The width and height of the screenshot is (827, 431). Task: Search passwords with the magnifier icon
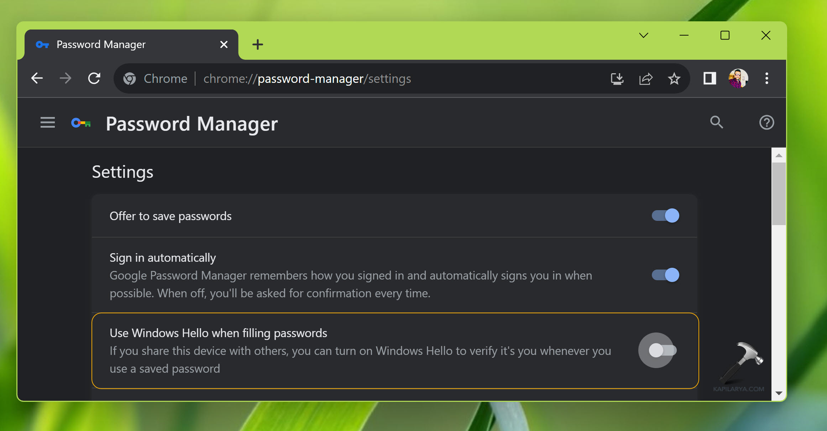tap(716, 123)
